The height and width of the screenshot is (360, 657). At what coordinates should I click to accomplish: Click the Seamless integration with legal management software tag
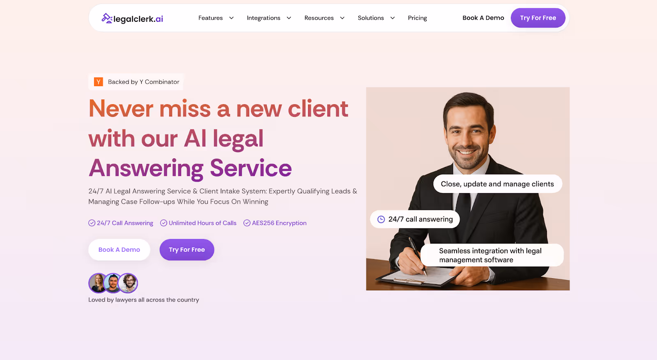(492, 255)
